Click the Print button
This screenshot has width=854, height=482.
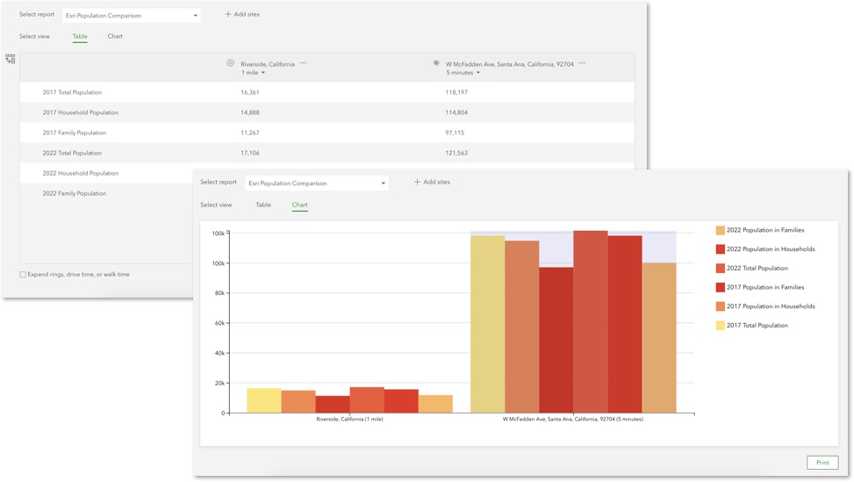(x=822, y=463)
